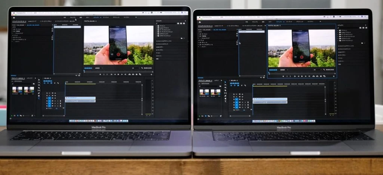Open Program Monitor wrench settings on left laptop
The width and height of the screenshot is (383, 175).
click(142, 68)
